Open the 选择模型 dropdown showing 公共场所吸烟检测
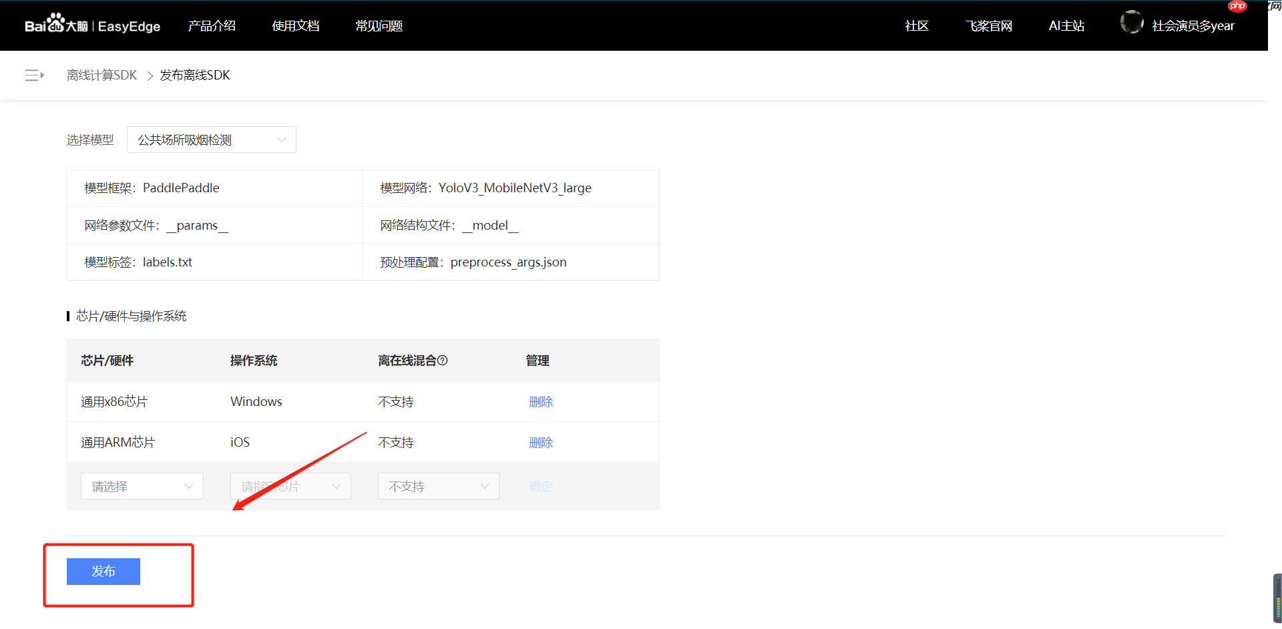The height and width of the screenshot is (629, 1282). [211, 140]
